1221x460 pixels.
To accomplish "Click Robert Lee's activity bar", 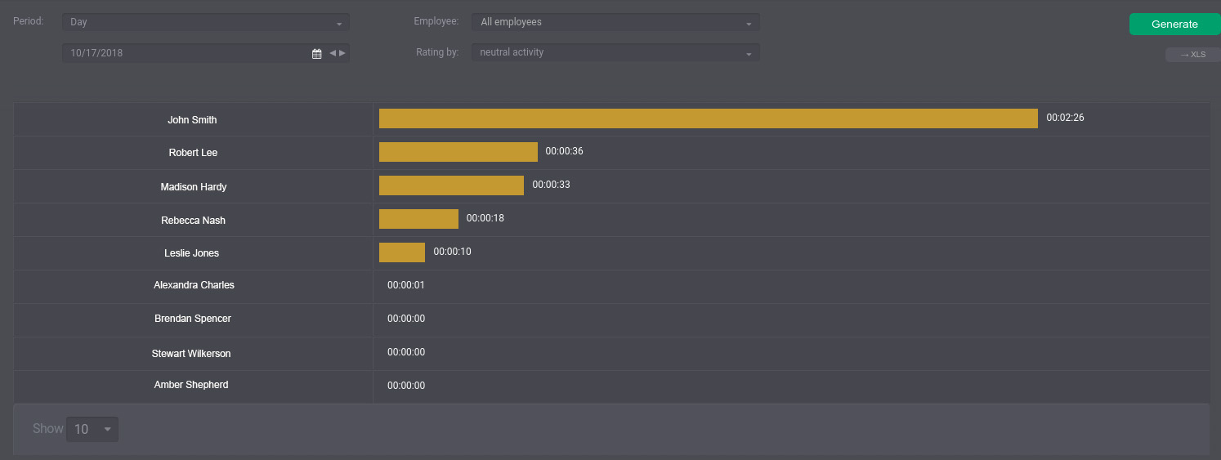I will pyautogui.click(x=458, y=152).
